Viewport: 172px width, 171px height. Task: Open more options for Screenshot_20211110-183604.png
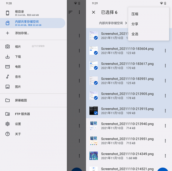pyautogui.click(x=165, y=50)
